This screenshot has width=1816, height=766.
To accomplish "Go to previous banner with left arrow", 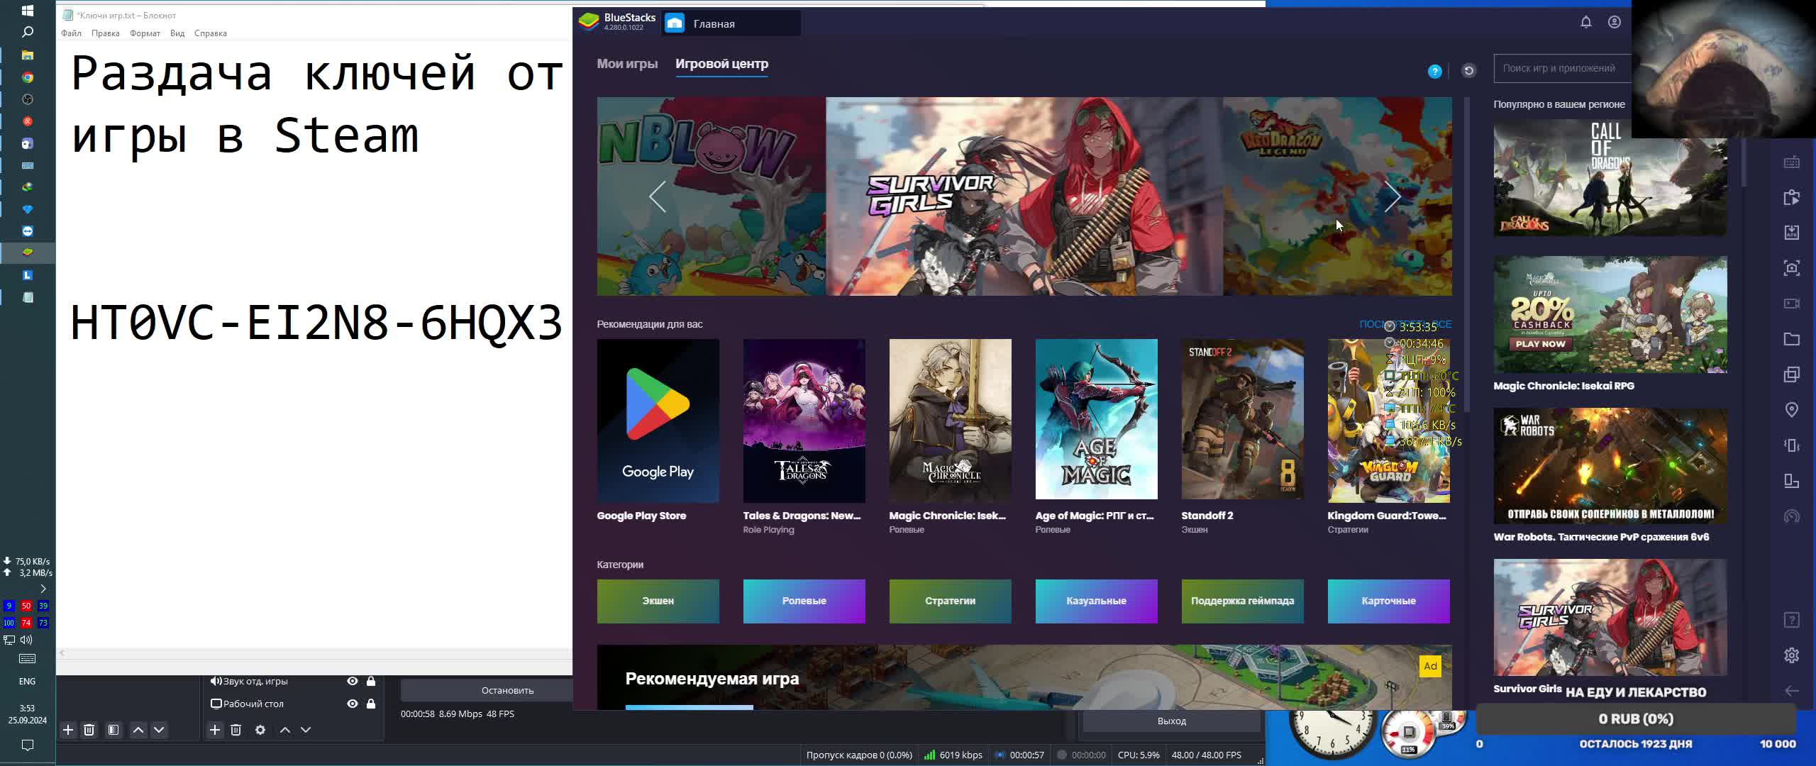I will 658,196.
